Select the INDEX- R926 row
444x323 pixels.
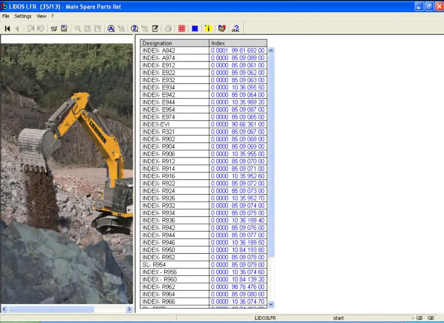point(203,198)
